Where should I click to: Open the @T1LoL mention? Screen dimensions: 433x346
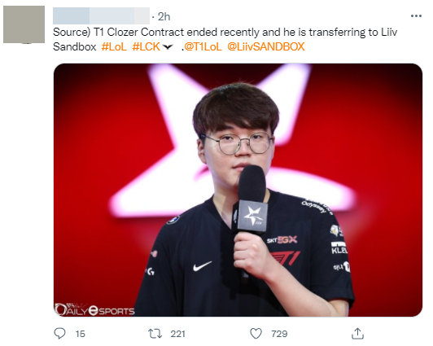coord(203,46)
